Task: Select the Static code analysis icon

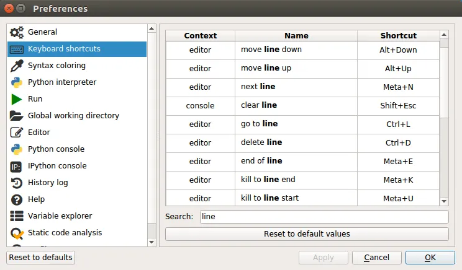Action: pos(17,233)
